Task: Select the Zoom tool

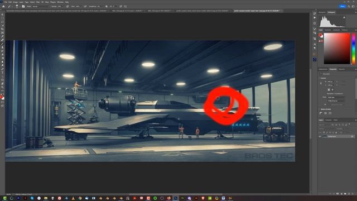Action: pyautogui.click(x=2, y=87)
